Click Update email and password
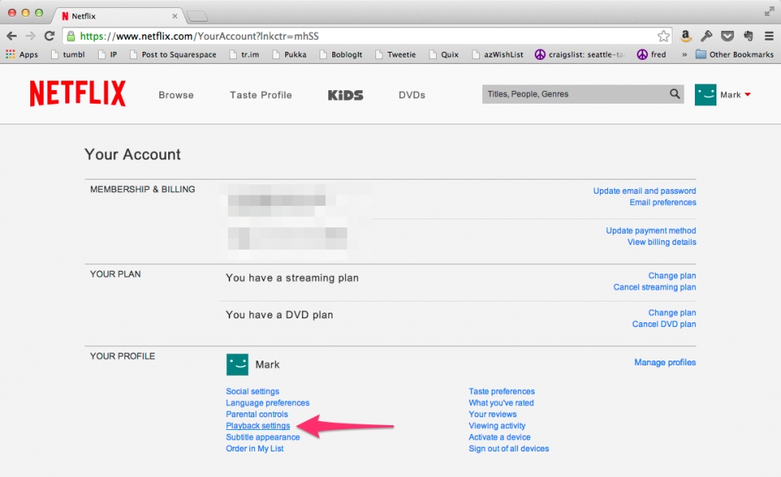The image size is (781, 477). tap(645, 191)
